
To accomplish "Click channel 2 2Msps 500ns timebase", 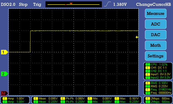I will pyautogui.click(x=158, y=102).
